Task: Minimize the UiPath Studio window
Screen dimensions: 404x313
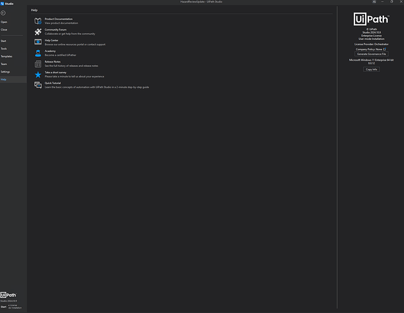Action: click(382, 2)
